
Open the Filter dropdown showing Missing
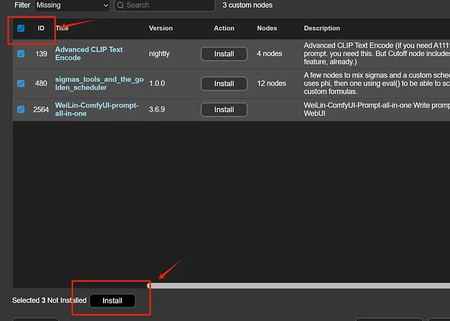point(72,5)
